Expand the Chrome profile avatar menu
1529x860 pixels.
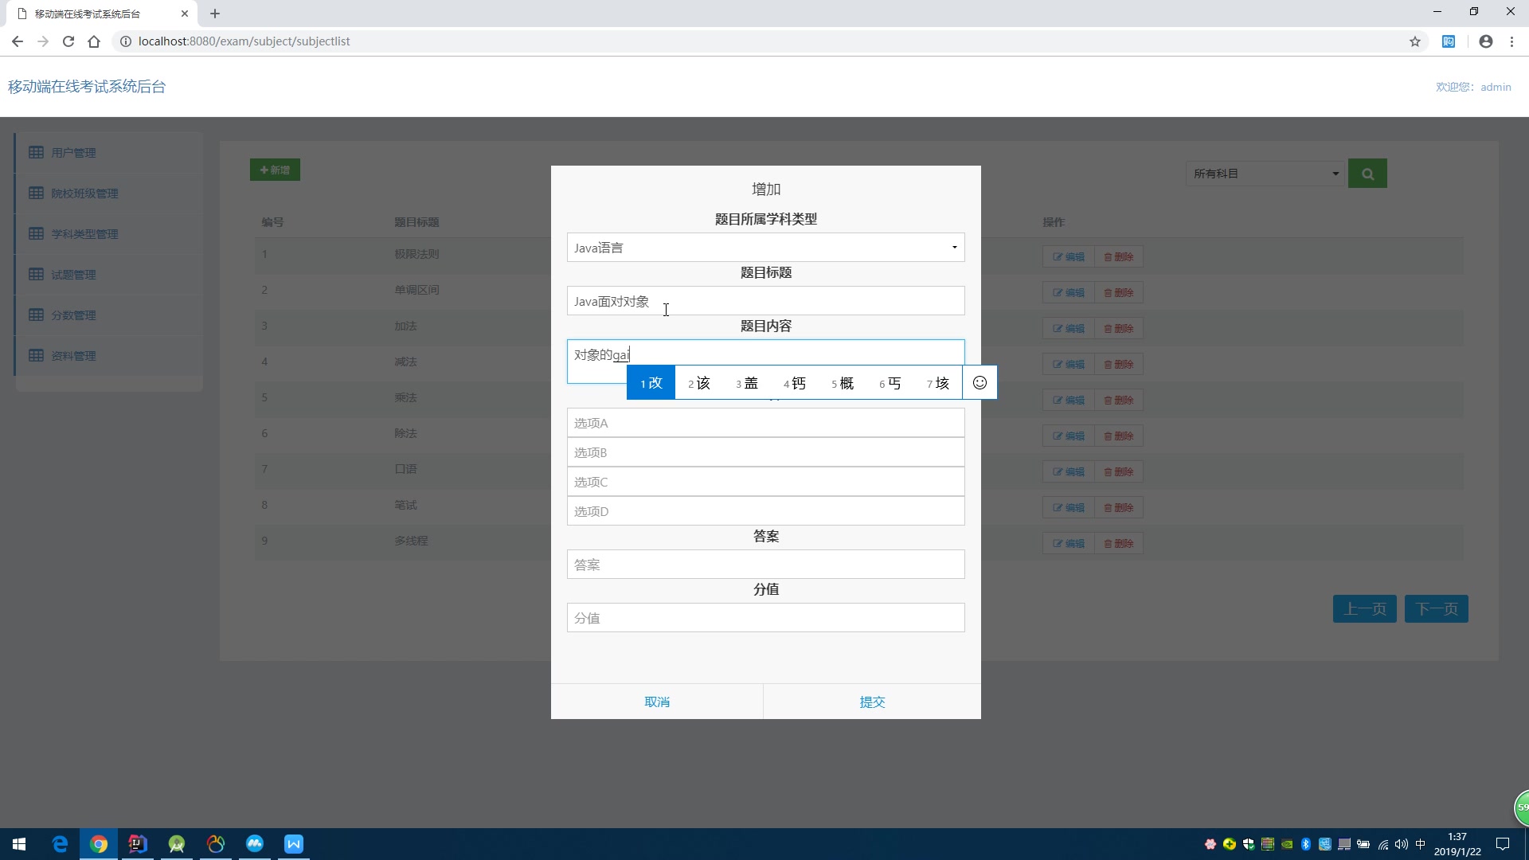pos(1486,41)
